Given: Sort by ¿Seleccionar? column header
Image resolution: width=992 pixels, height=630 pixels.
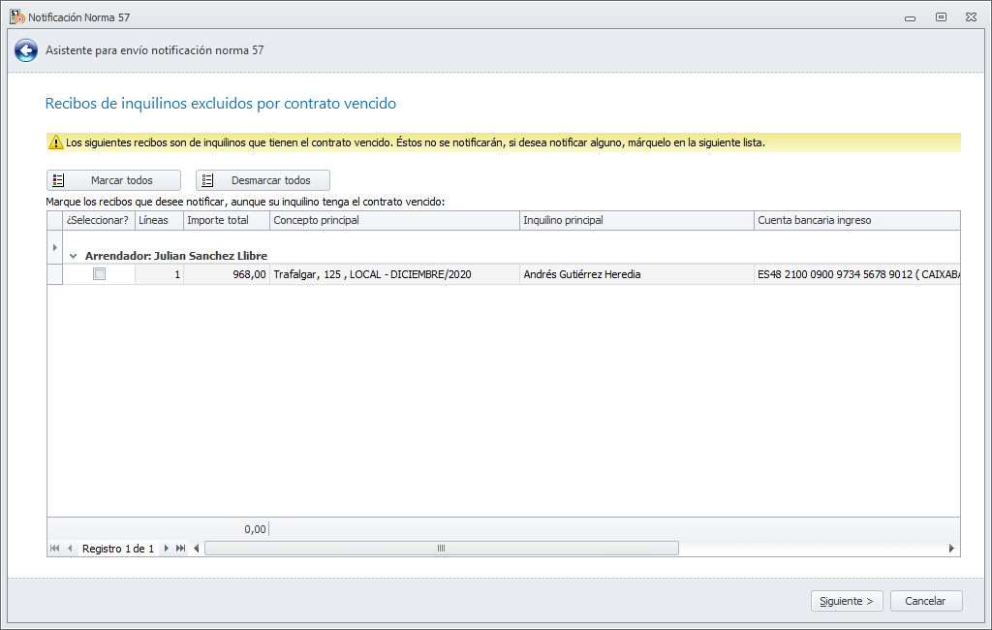Looking at the screenshot, I should (98, 220).
